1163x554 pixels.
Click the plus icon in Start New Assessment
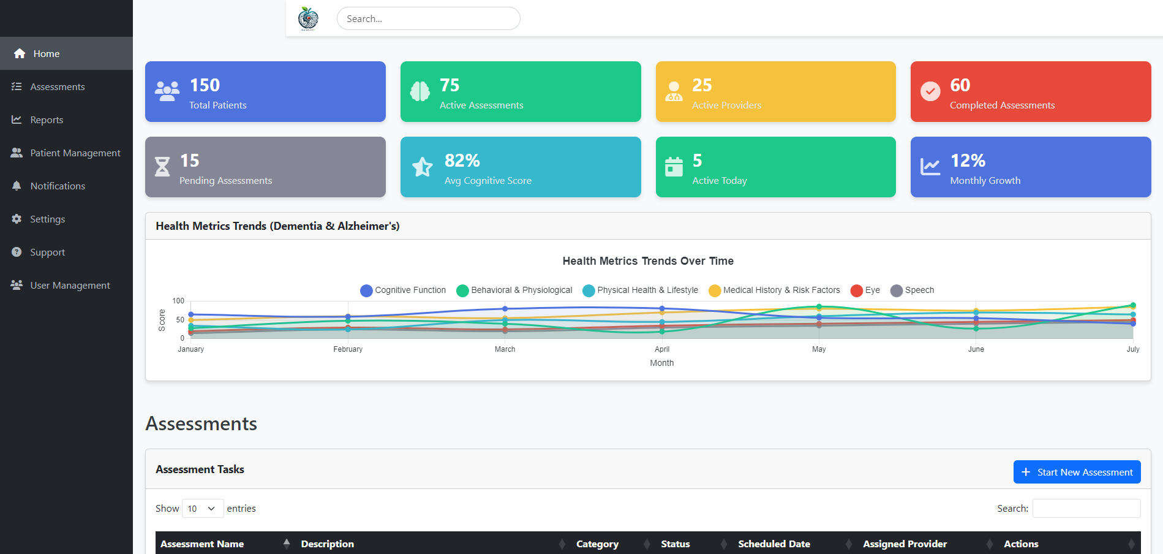(1026, 472)
